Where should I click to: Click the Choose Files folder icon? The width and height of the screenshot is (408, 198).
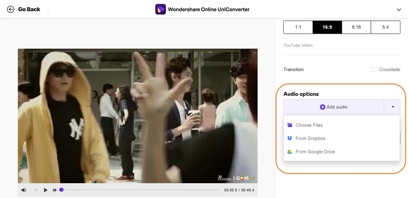click(x=289, y=125)
